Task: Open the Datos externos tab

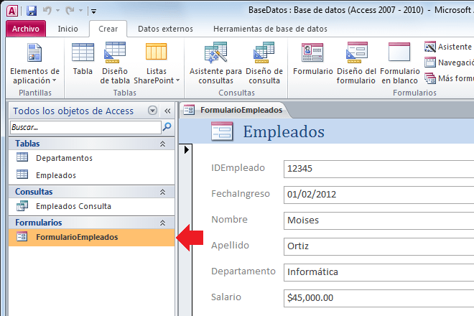Action: (165, 29)
